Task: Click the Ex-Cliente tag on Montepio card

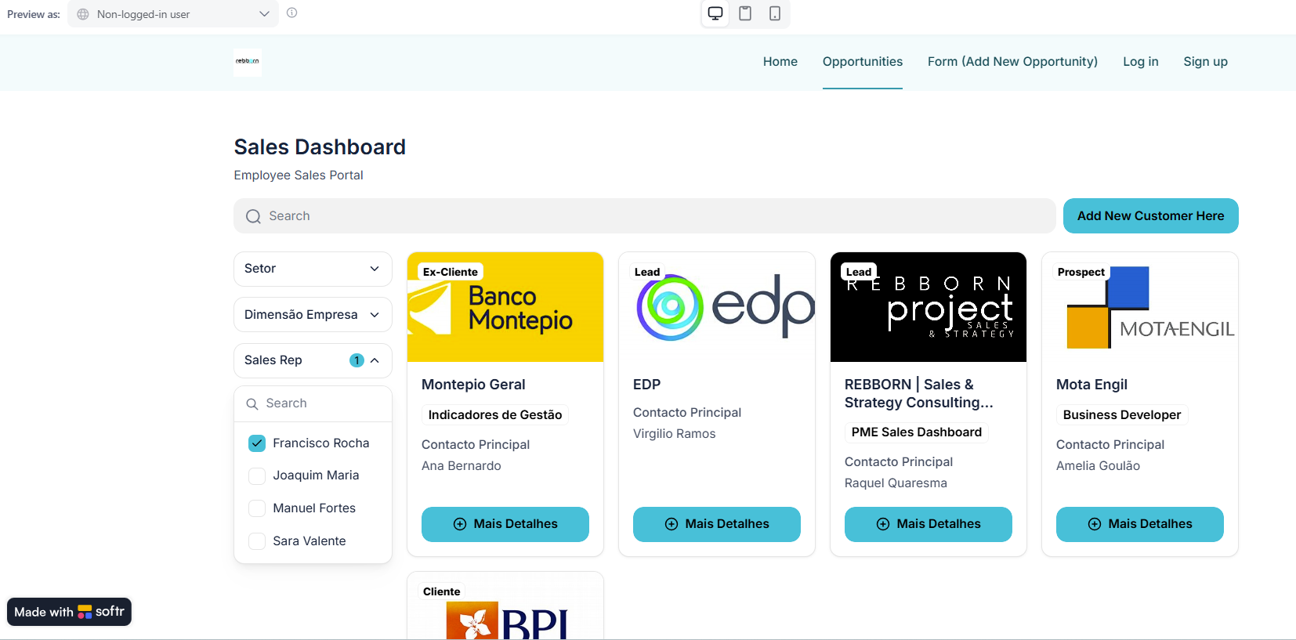Action: (451, 272)
